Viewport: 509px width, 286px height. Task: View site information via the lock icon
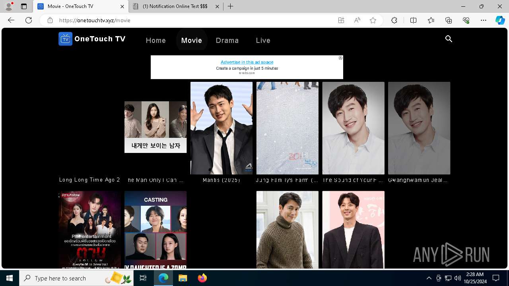pos(50,20)
